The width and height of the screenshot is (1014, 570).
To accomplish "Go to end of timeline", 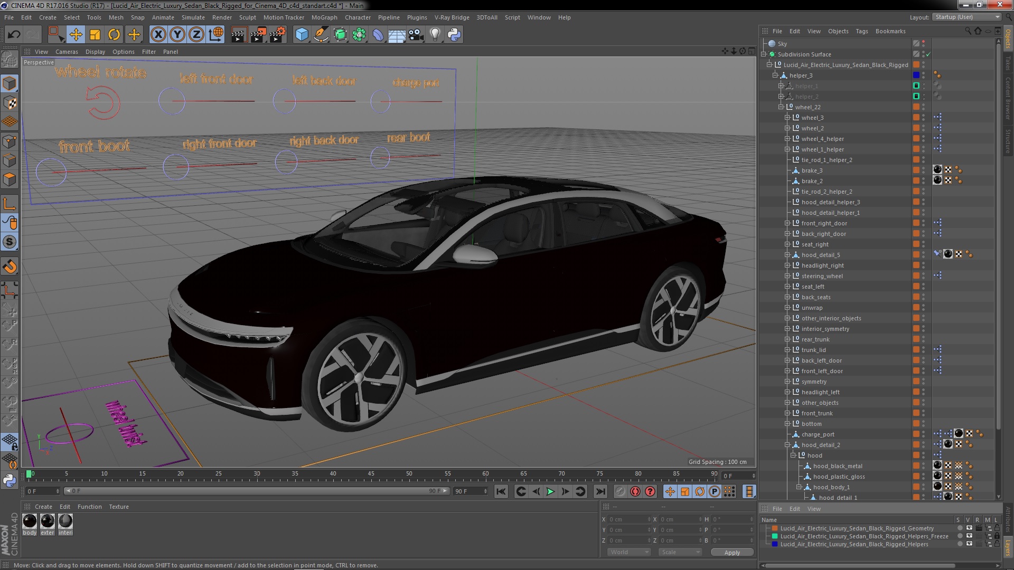I will (x=600, y=491).
